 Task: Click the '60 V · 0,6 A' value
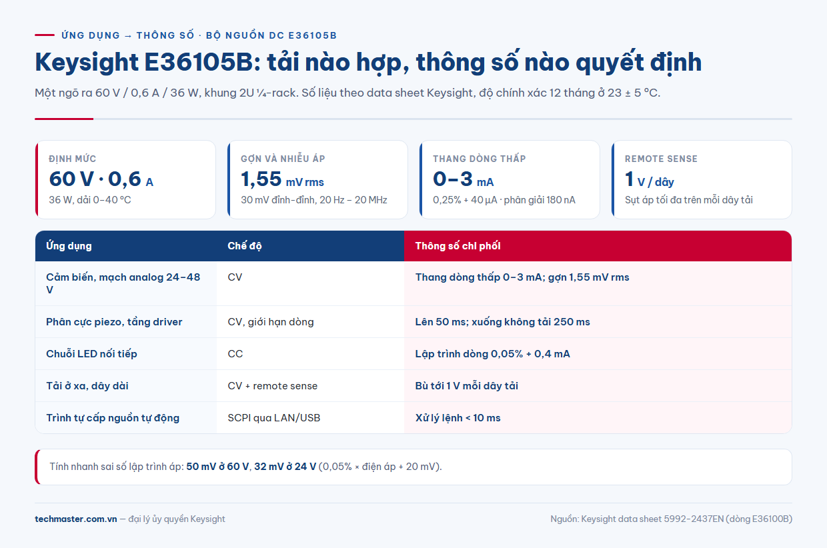[101, 179]
